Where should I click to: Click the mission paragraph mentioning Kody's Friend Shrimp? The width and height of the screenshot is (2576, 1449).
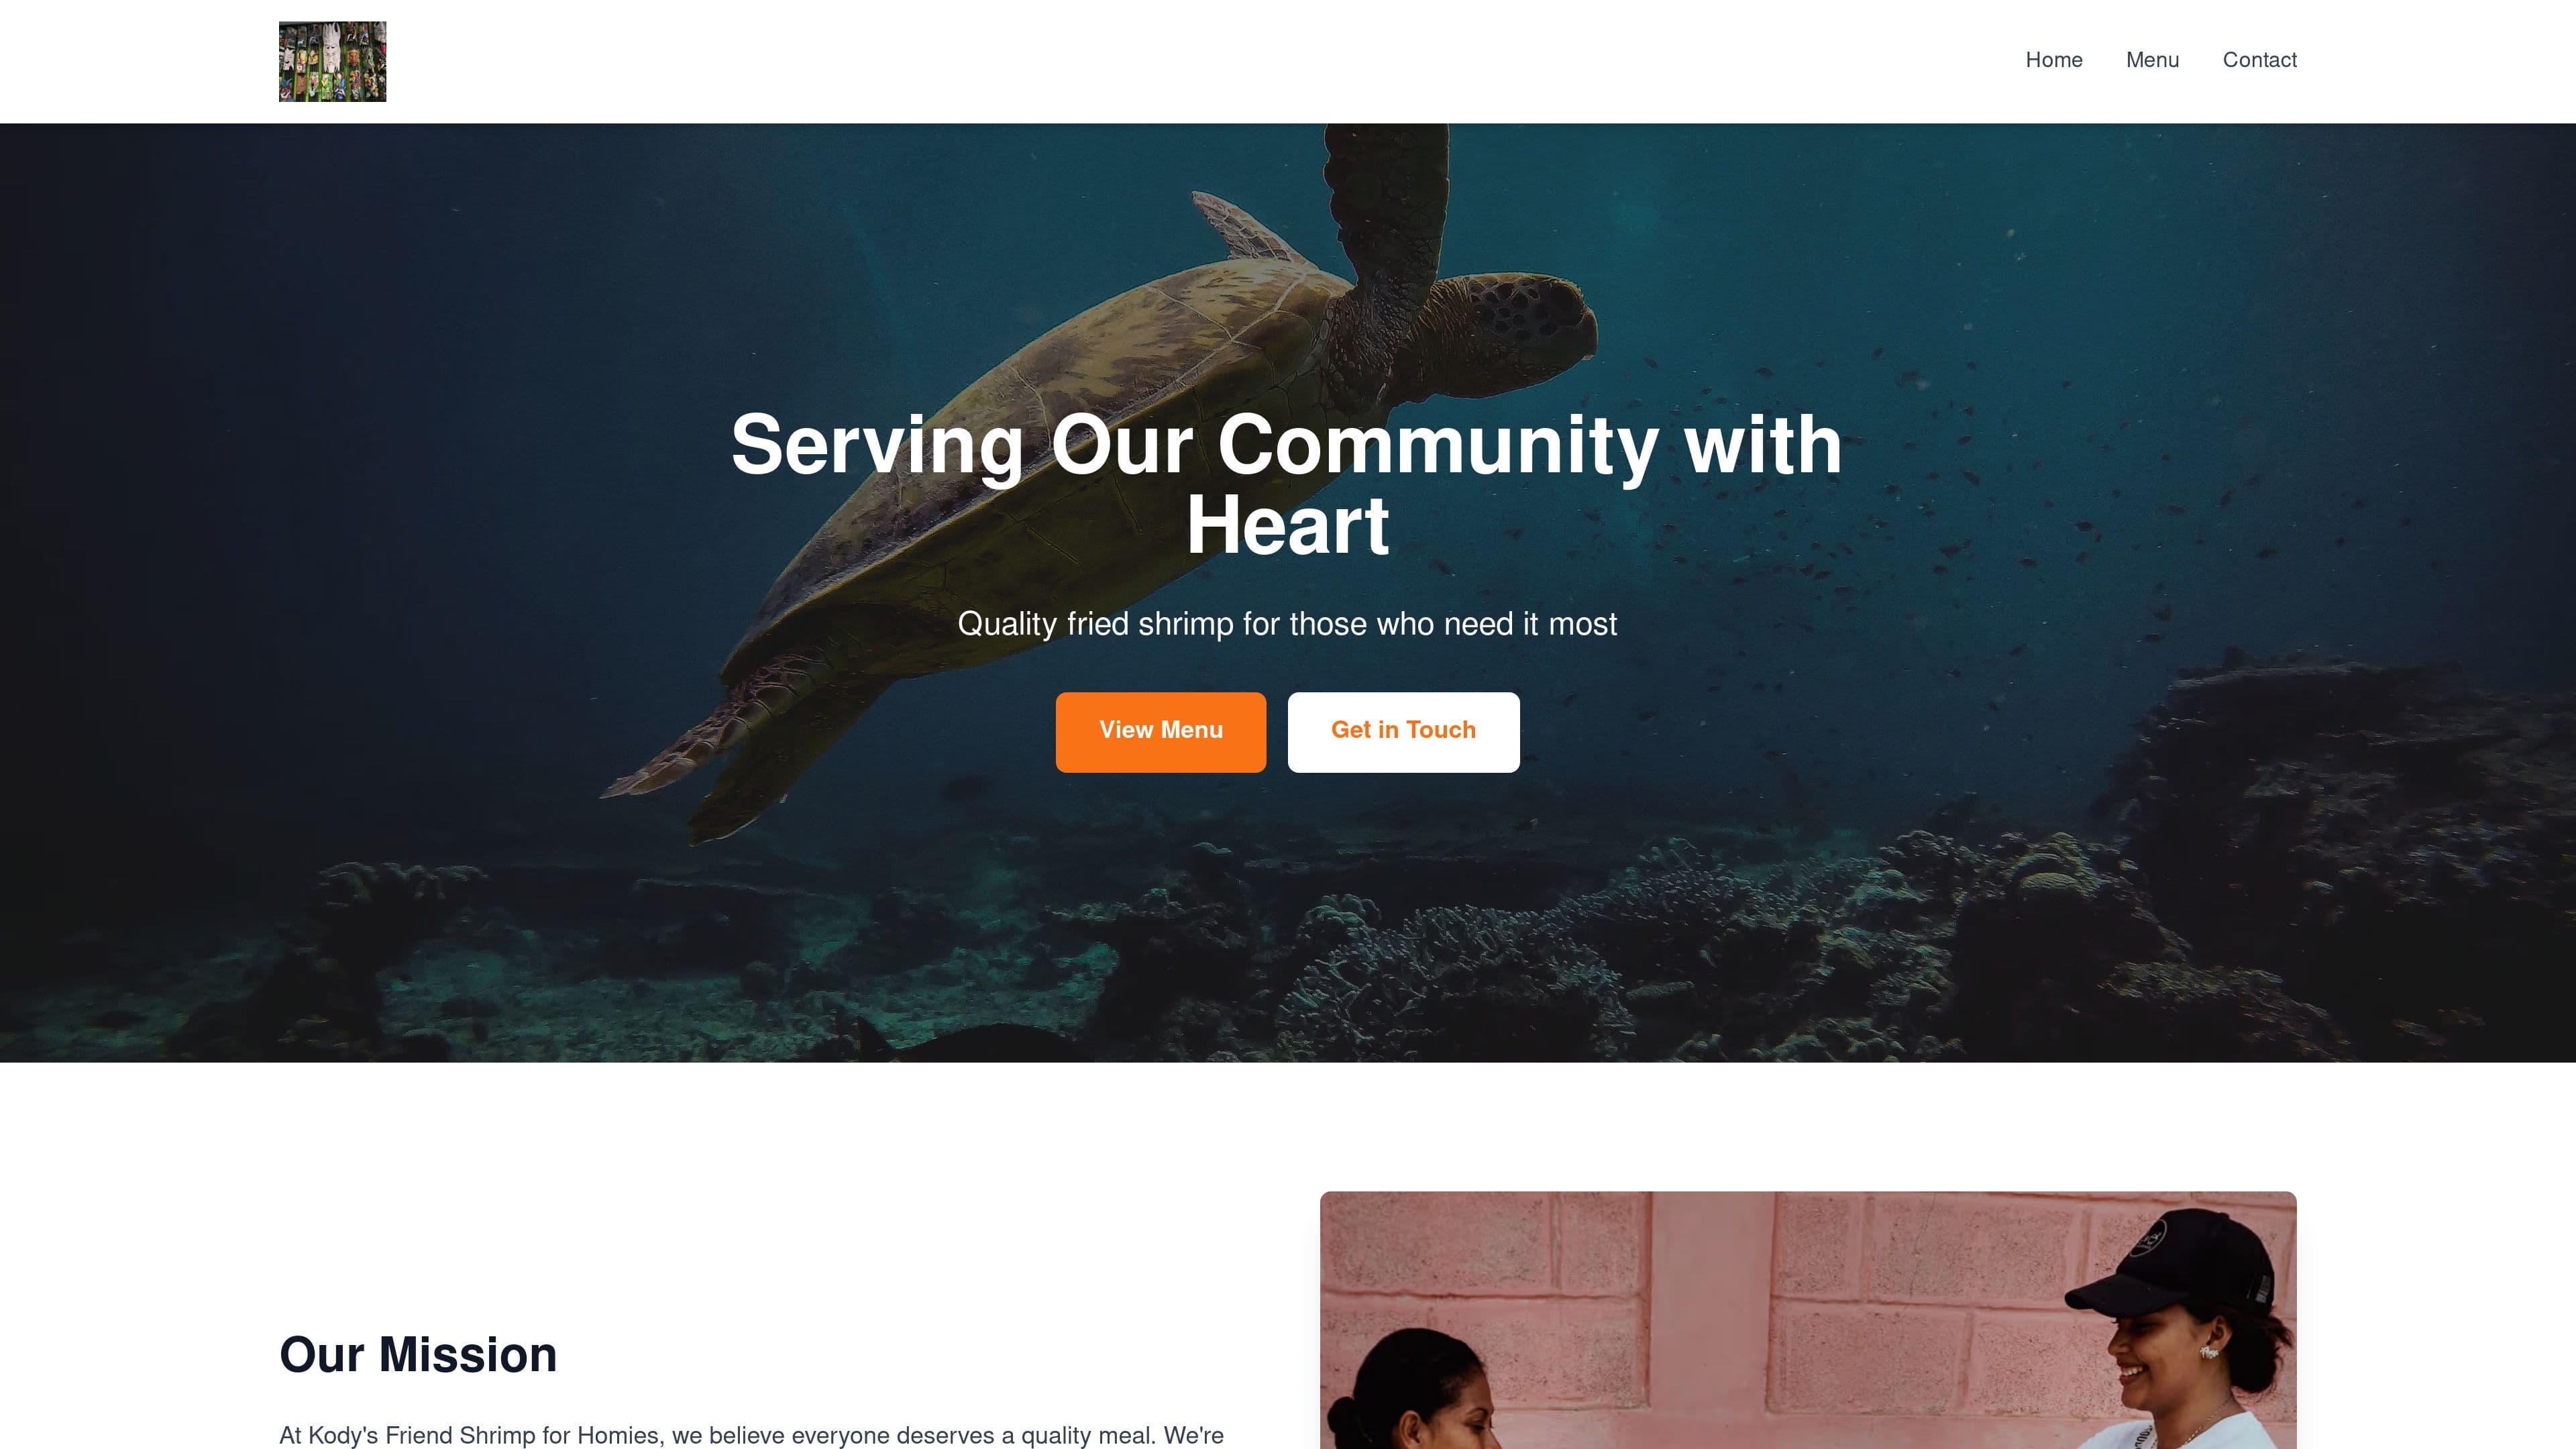tap(751, 1435)
